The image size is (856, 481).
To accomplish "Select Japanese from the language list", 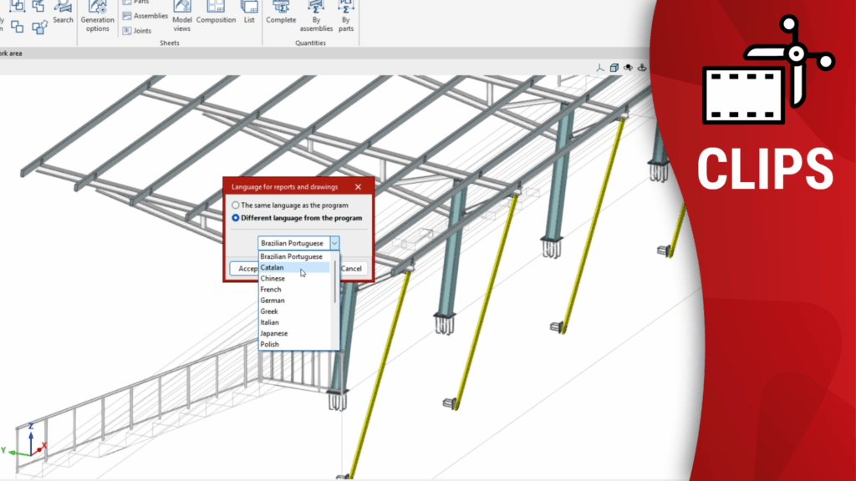I will point(274,333).
